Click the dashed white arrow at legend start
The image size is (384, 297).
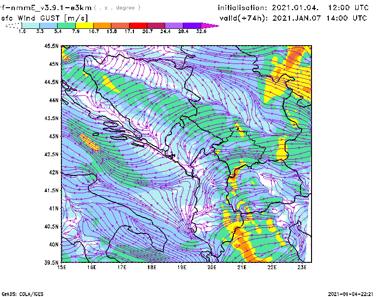13,25
